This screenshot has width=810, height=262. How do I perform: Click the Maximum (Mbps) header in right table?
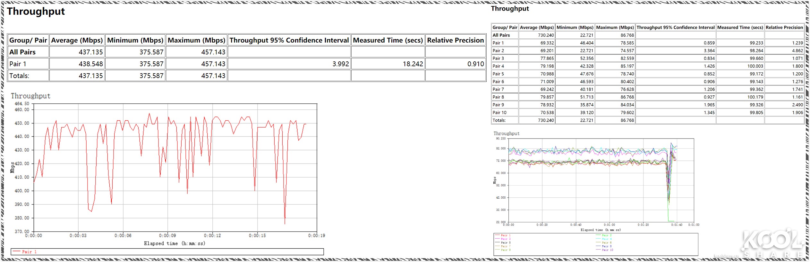pos(615,28)
